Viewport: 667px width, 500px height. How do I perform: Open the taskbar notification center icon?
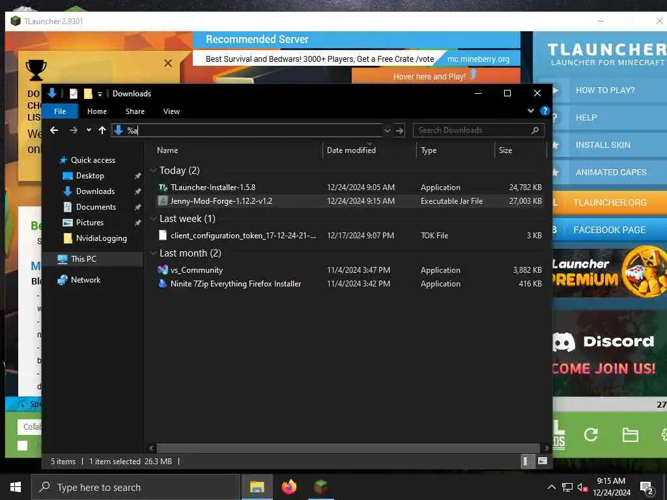[647, 488]
